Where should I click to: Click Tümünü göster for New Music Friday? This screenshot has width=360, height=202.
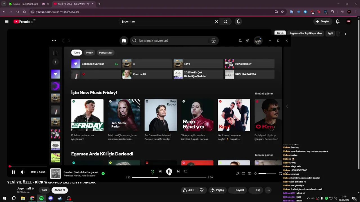click(x=264, y=93)
